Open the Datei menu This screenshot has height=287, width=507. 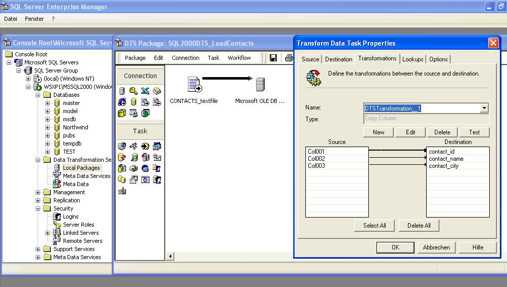11,19
